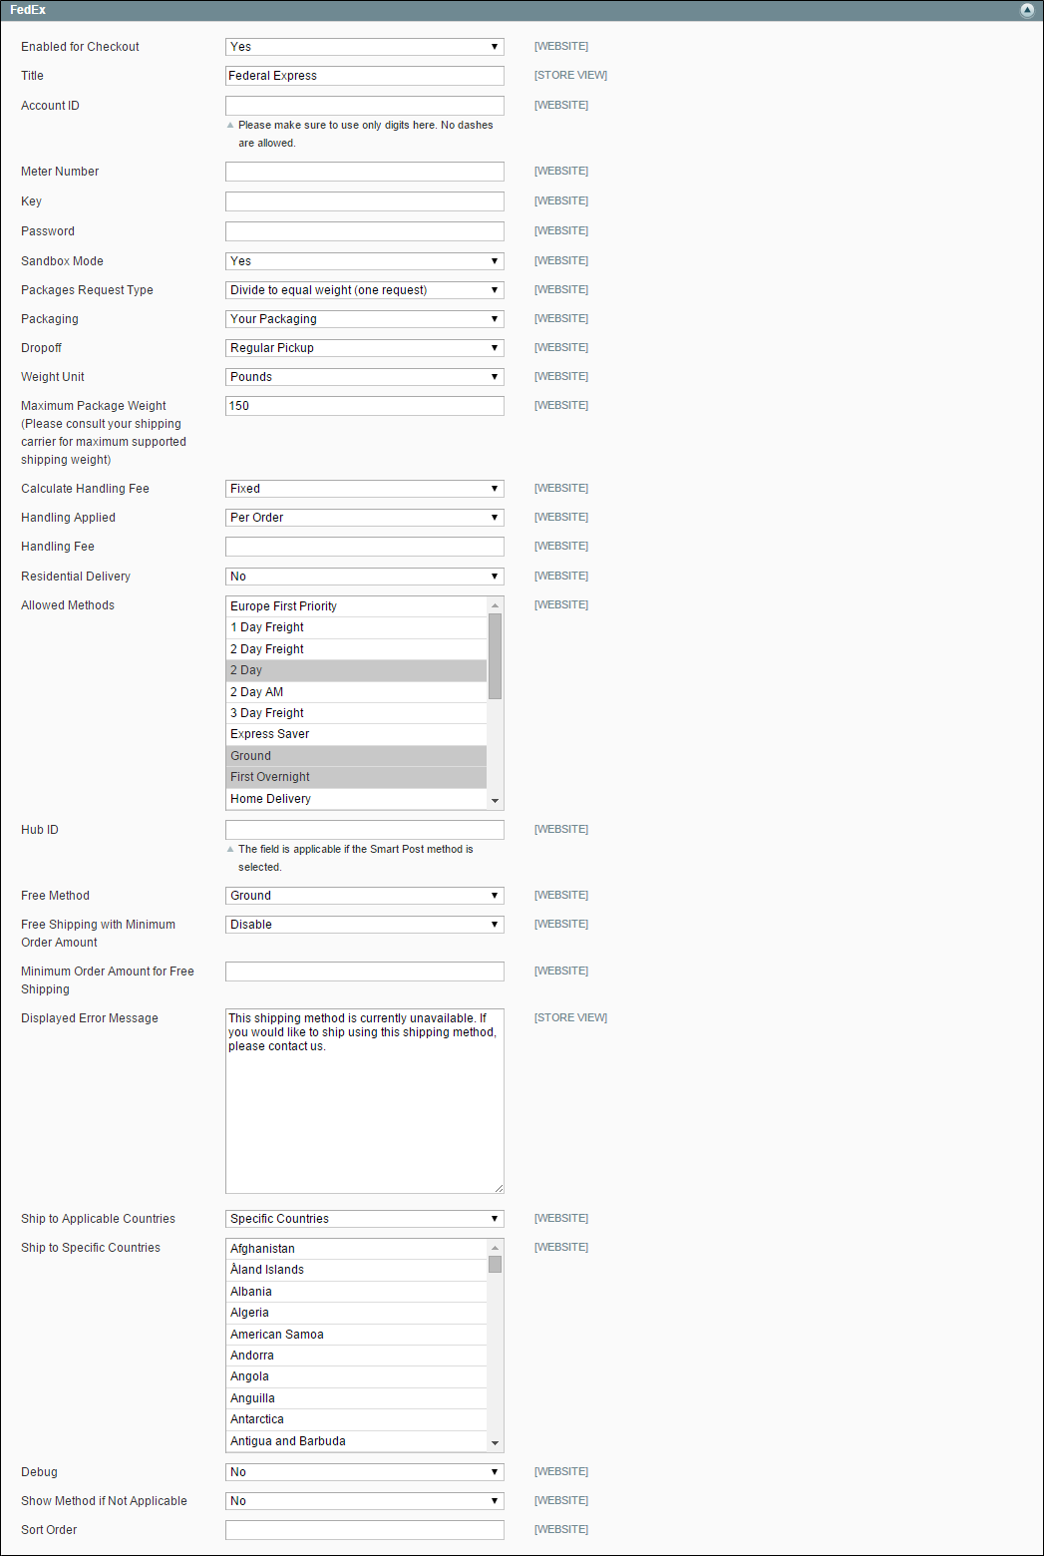Select Express Saver method
Image resolution: width=1044 pixels, height=1556 pixels.
tap(356, 734)
